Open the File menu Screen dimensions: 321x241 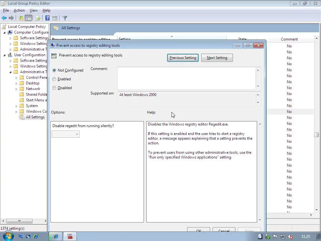[6, 10]
